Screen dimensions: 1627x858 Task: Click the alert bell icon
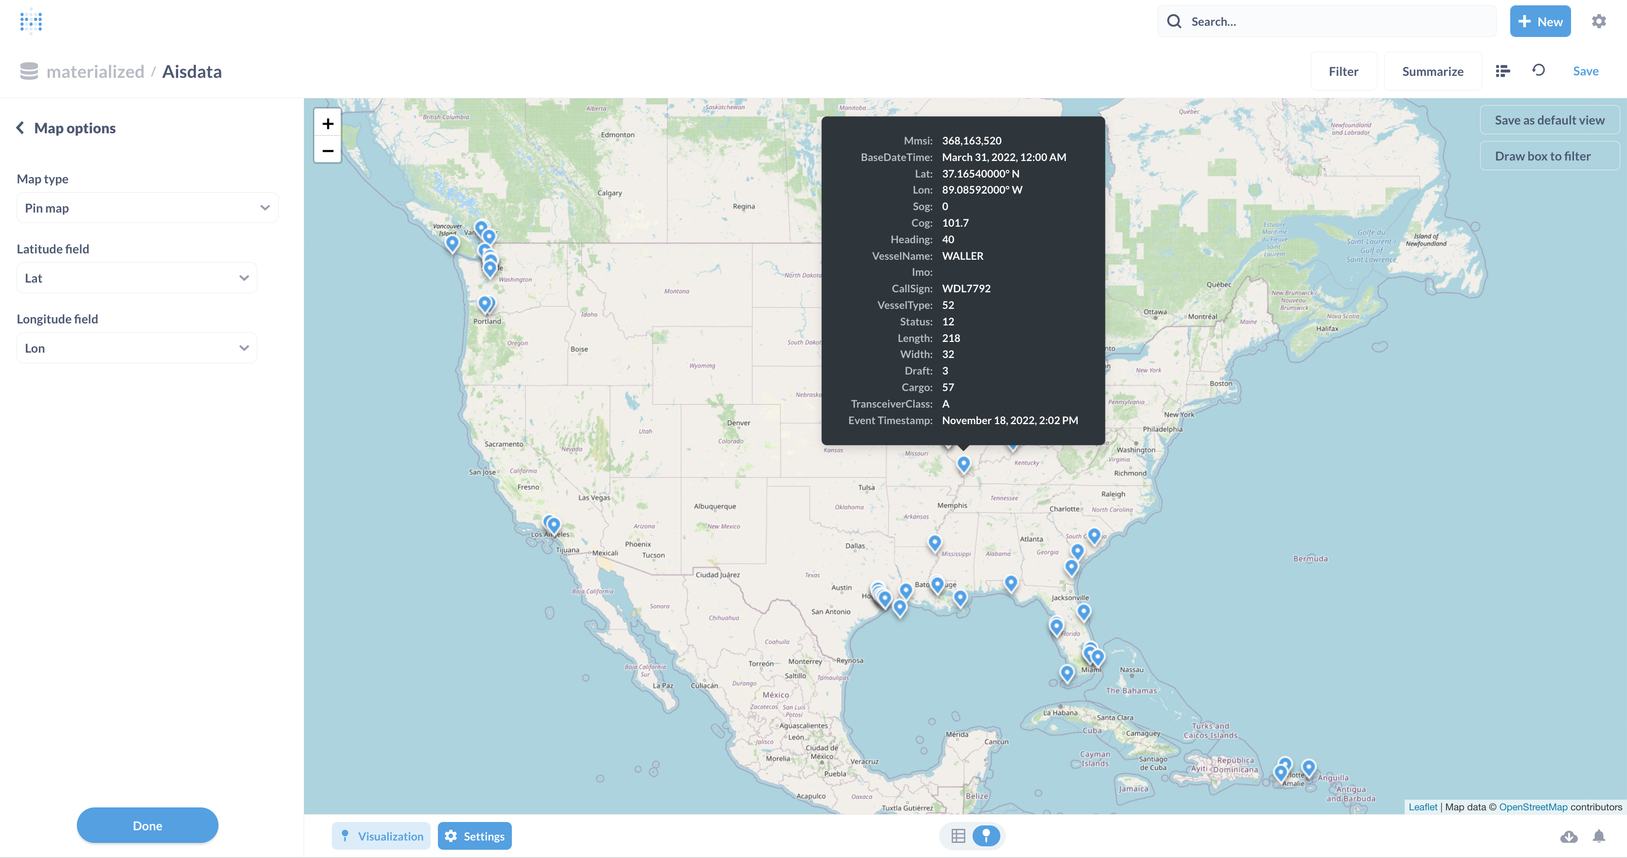coord(1599,837)
